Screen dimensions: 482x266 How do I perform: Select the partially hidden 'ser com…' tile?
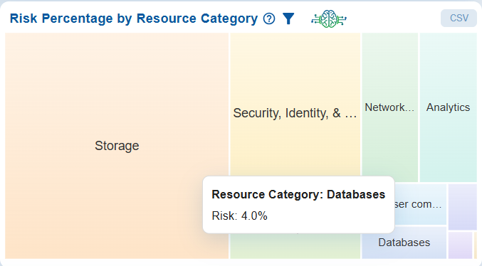coord(421,204)
